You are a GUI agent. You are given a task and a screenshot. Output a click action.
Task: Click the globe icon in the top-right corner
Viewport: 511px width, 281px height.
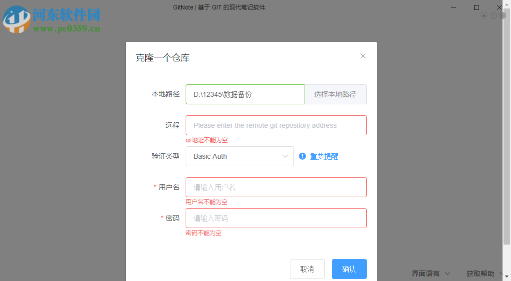click(503, 15)
